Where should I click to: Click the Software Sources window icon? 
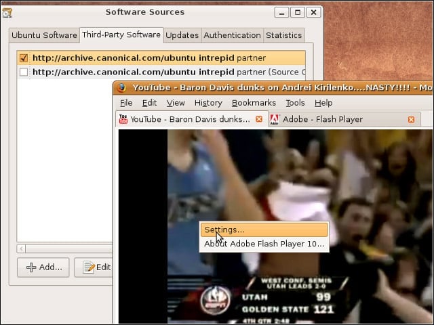click(7, 13)
